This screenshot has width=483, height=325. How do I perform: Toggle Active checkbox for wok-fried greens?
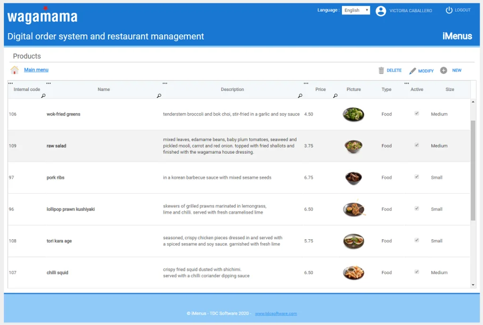coord(416,114)
